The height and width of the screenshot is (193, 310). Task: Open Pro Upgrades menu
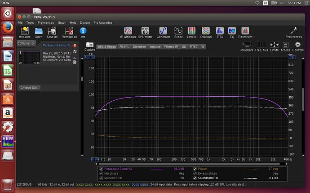(103, 23)
